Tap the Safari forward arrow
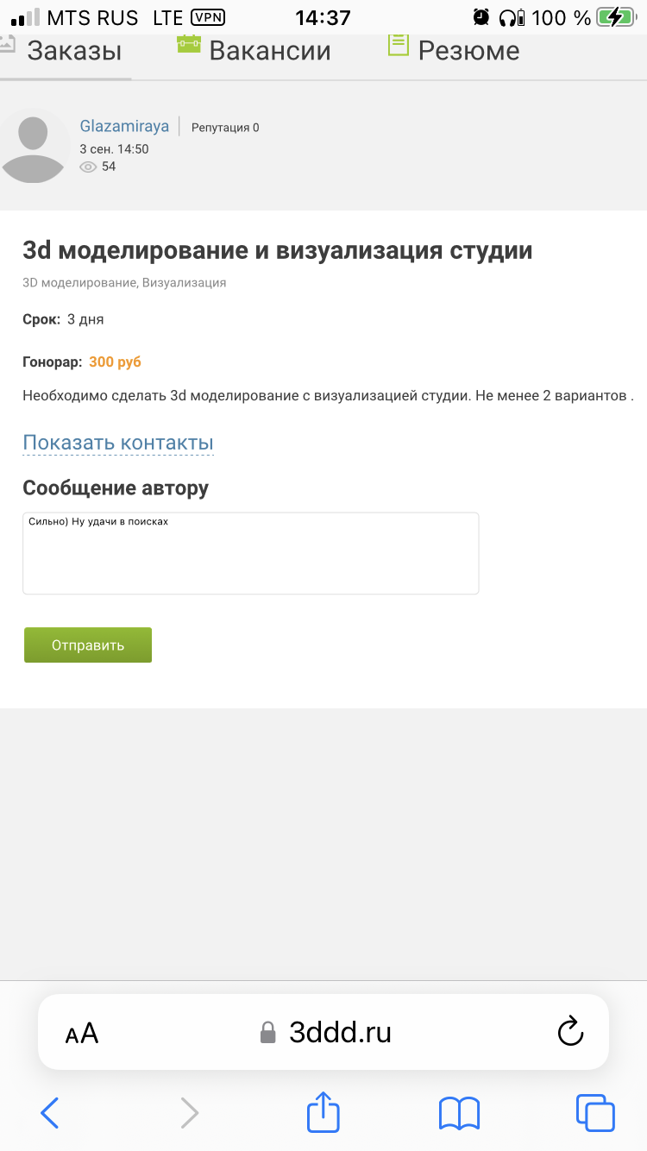Image resolution: width=647 pixels, height=1151 pixels. tap(190, 1113)
